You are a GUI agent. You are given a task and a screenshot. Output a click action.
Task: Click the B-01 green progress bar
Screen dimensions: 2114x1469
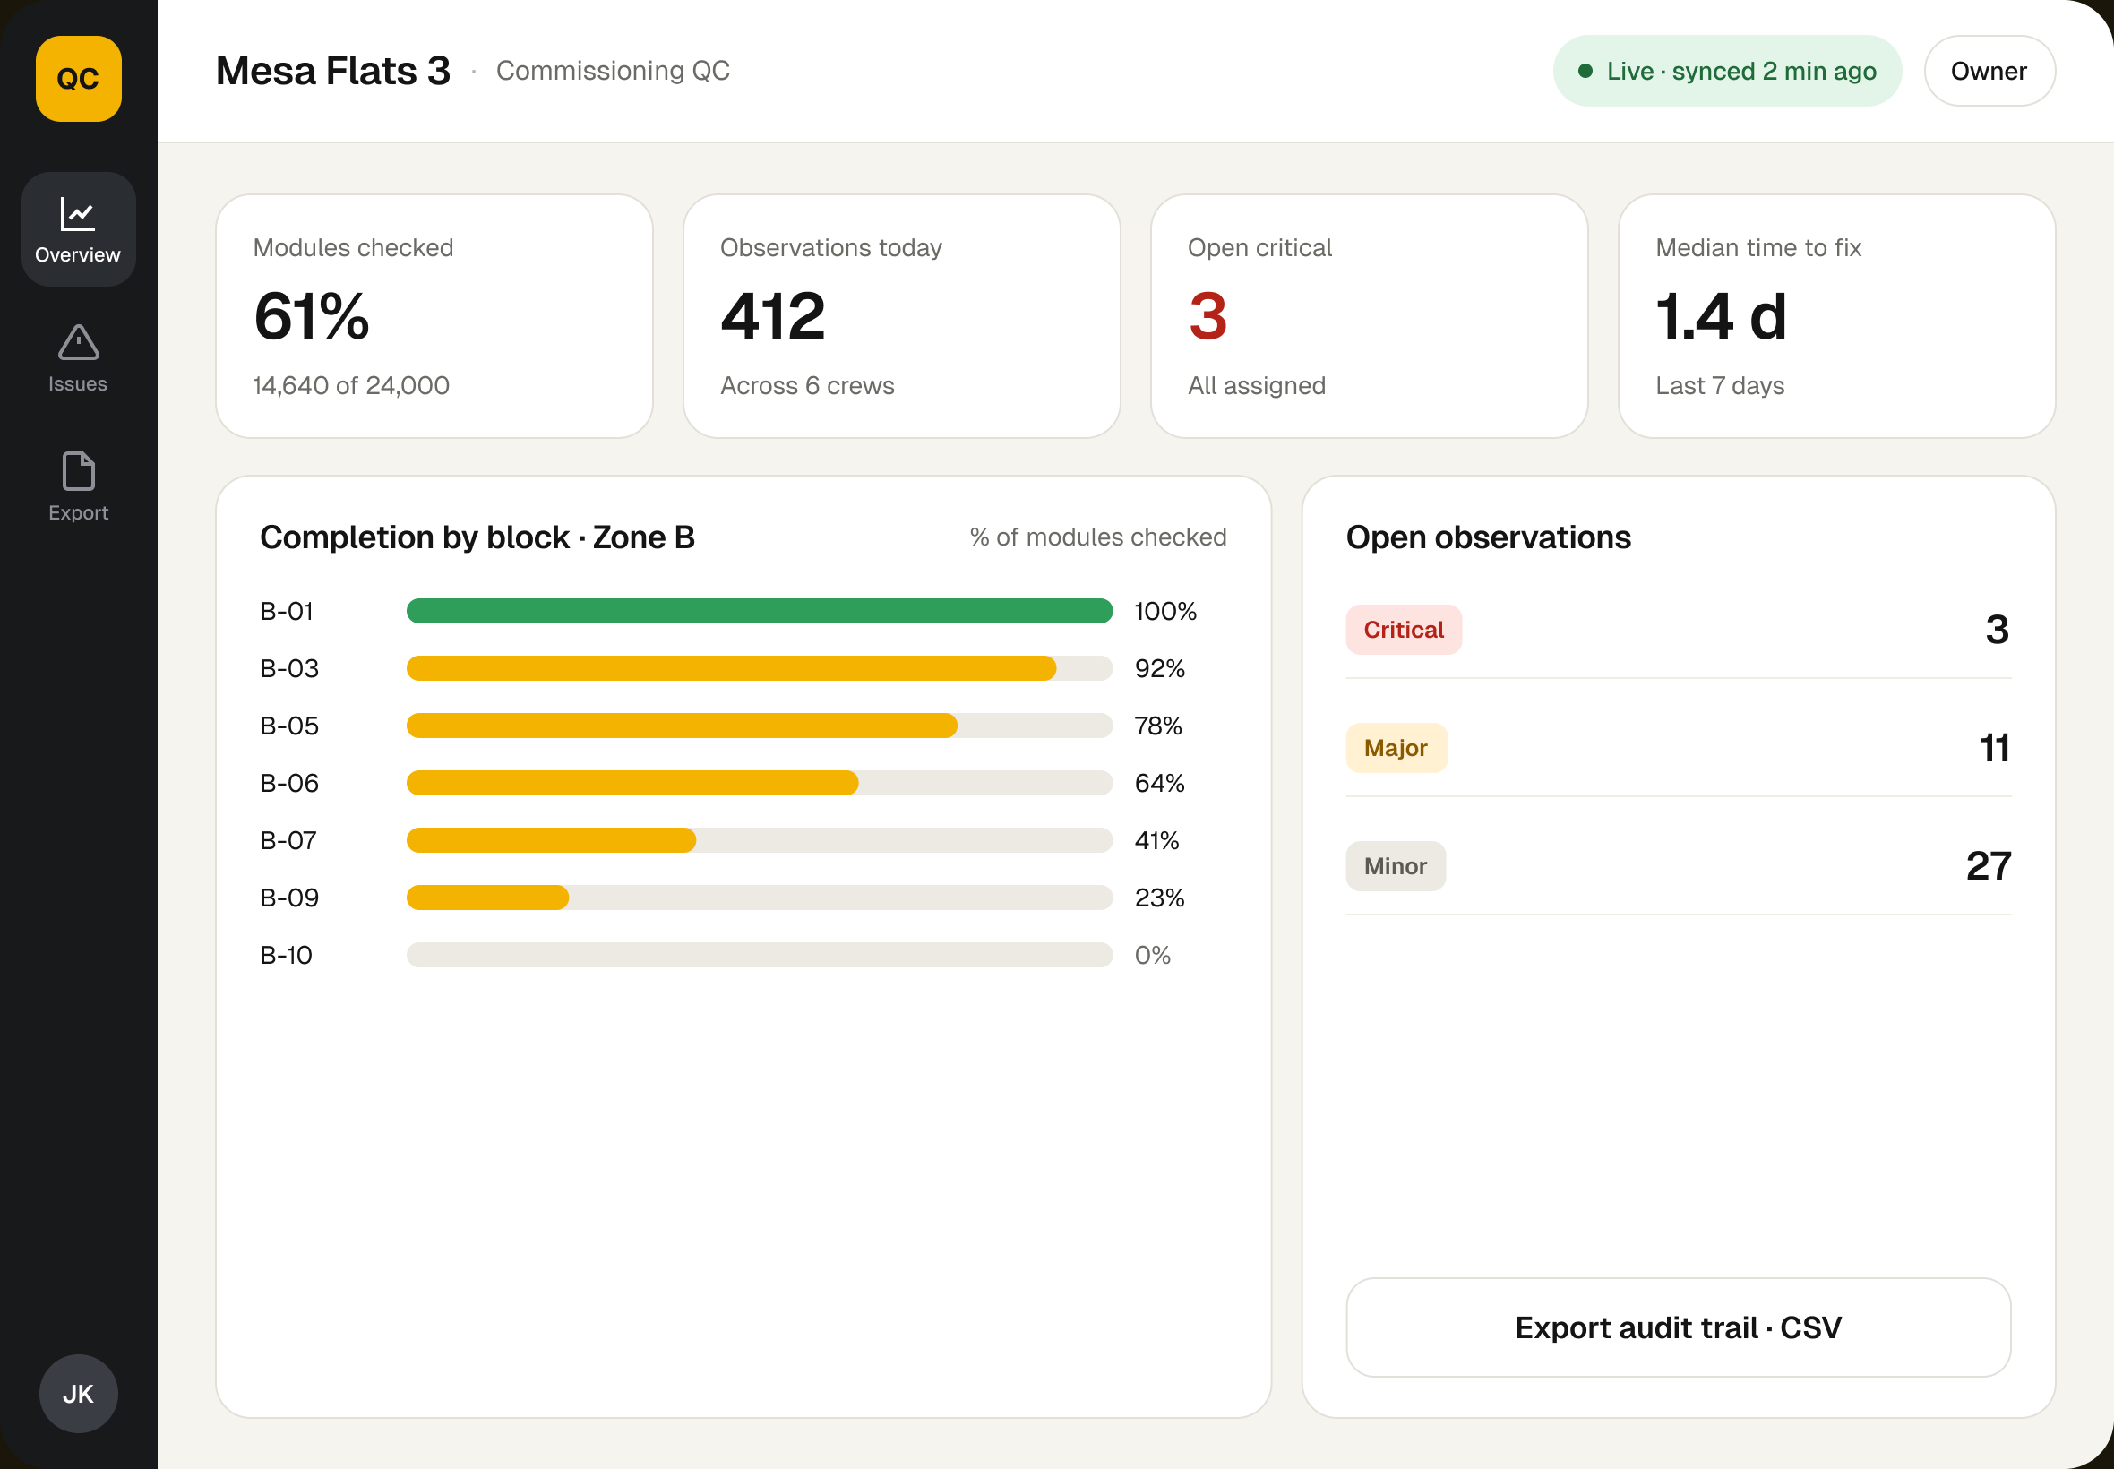coord(760,611)
